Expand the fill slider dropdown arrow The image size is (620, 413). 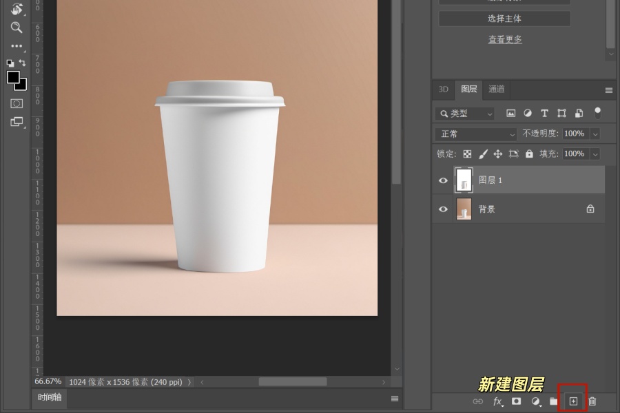(595, 154)
